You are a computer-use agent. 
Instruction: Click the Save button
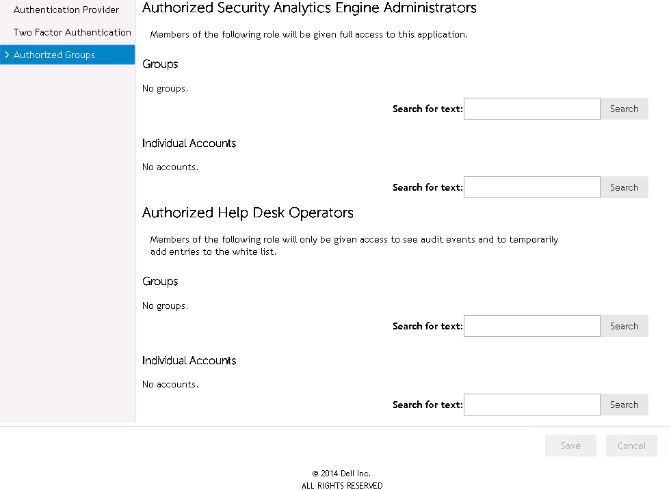570,446
